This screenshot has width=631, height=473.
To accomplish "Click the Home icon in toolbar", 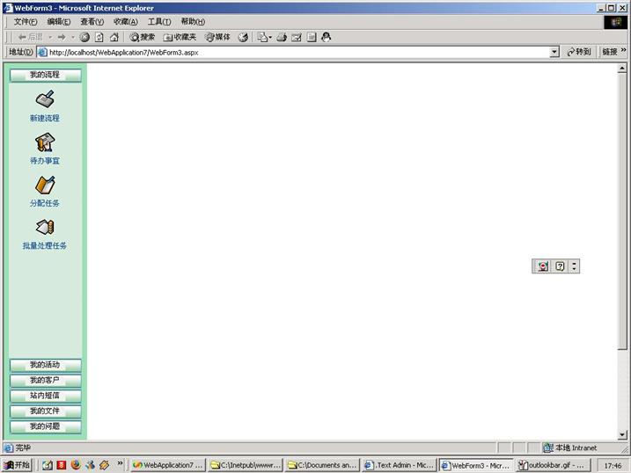I will pos(114,37).
